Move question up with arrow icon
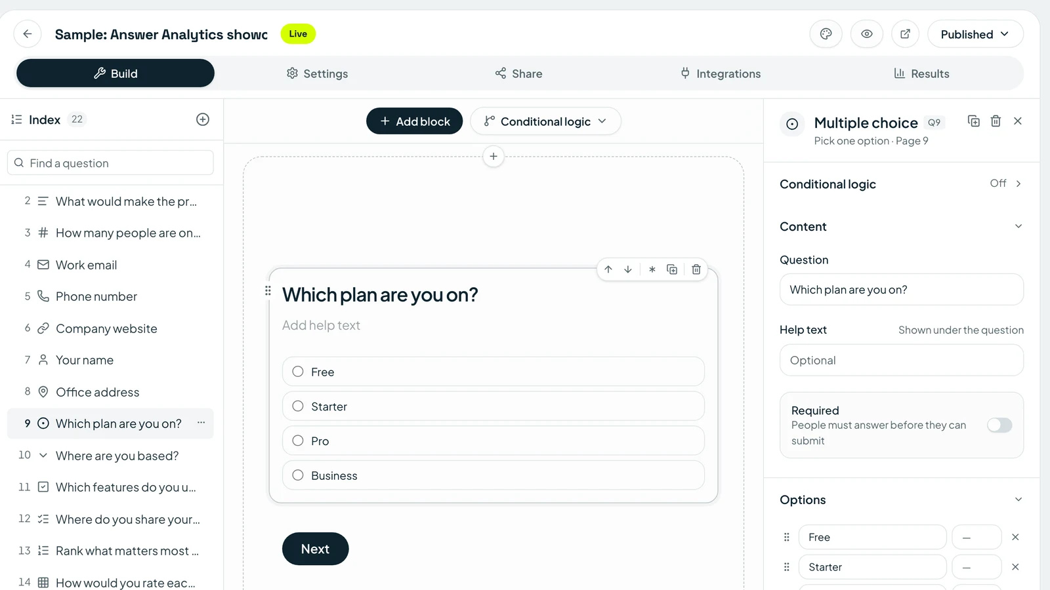Image resolution: width=1050 pixels, height=590 pixels. tap(608, 269)
